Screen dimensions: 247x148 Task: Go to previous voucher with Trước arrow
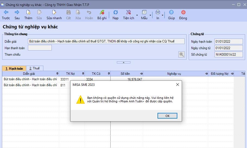(6, 12)
